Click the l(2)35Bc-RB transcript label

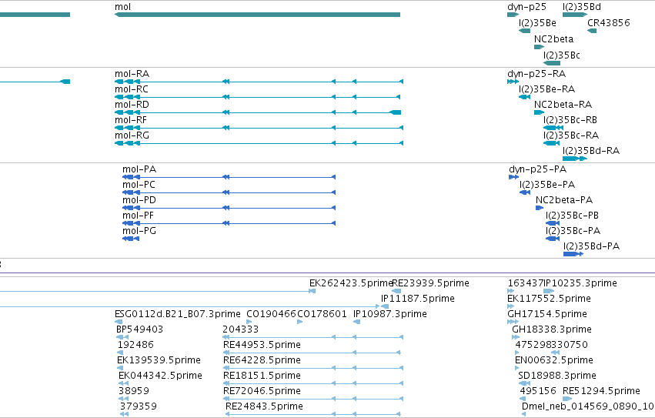tap(570, 120)
